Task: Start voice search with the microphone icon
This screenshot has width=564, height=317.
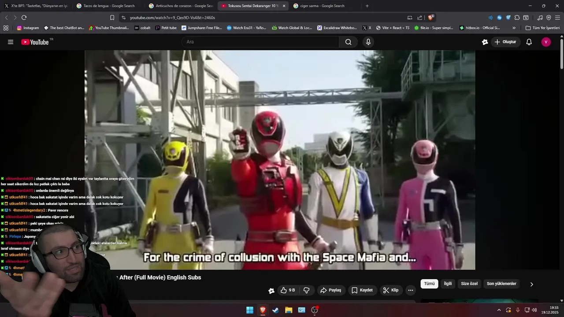Action: [368, 42]
